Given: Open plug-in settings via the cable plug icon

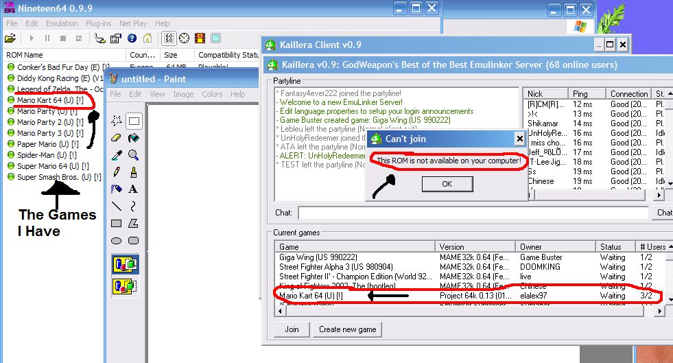Looking at the screenshot, I should [x=100, y=38].
